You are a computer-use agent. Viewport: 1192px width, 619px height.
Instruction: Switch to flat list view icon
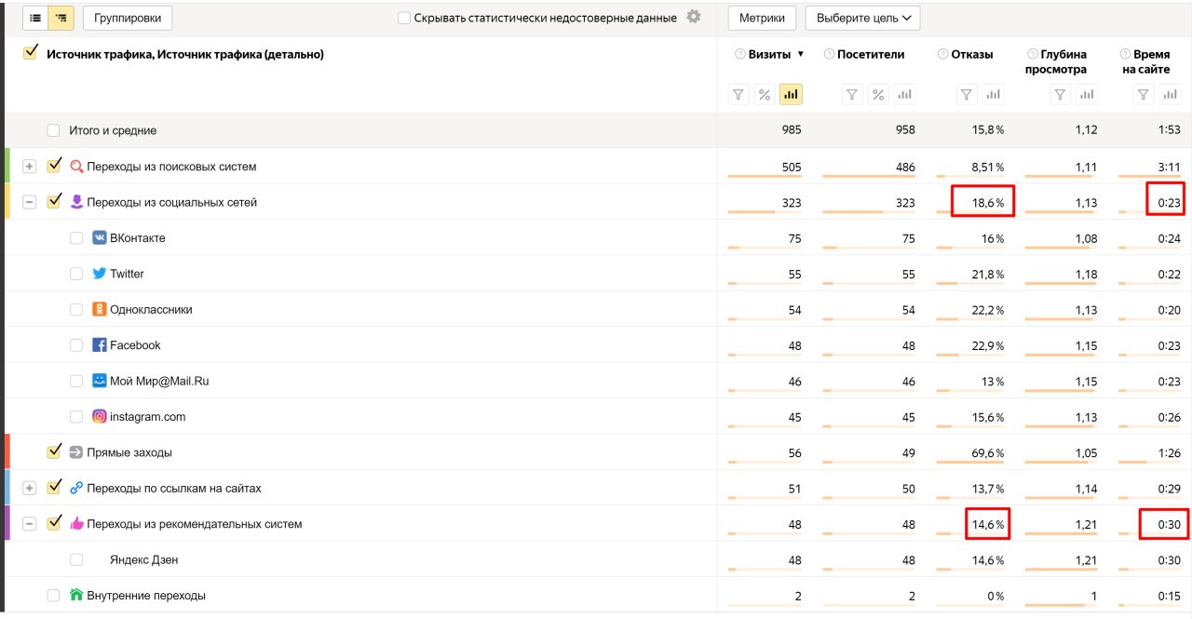tap(35, 18)
